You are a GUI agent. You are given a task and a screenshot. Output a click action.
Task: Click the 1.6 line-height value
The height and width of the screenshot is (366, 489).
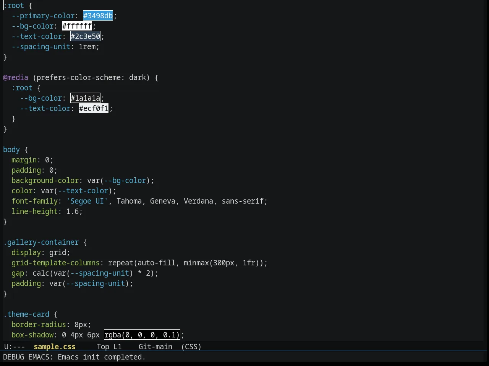point(72,211)
